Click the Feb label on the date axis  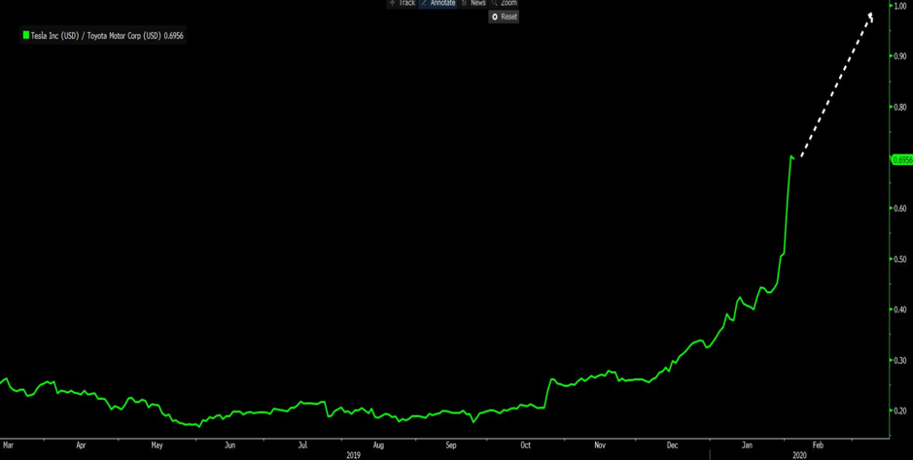click(x=818, y=445)
